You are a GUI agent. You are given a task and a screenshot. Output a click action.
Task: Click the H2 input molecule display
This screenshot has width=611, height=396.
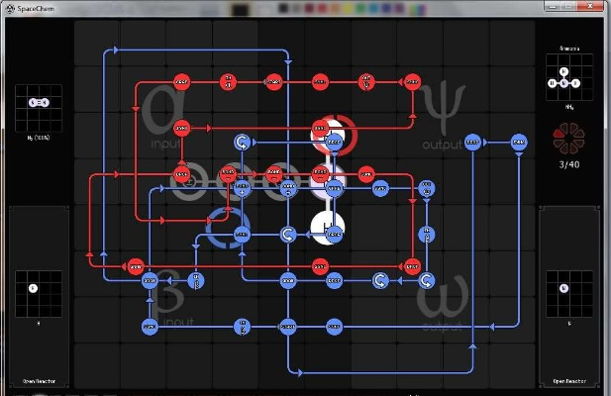point(39,103)
